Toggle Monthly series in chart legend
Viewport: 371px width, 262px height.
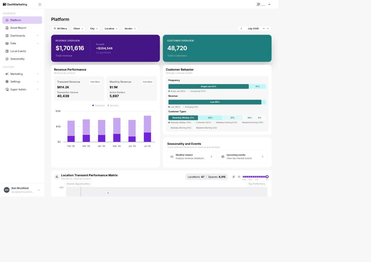(113, 105)
